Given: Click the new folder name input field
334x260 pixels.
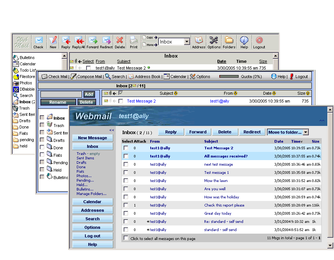Looking at the screenshot, I should click(x=61, y=94).
